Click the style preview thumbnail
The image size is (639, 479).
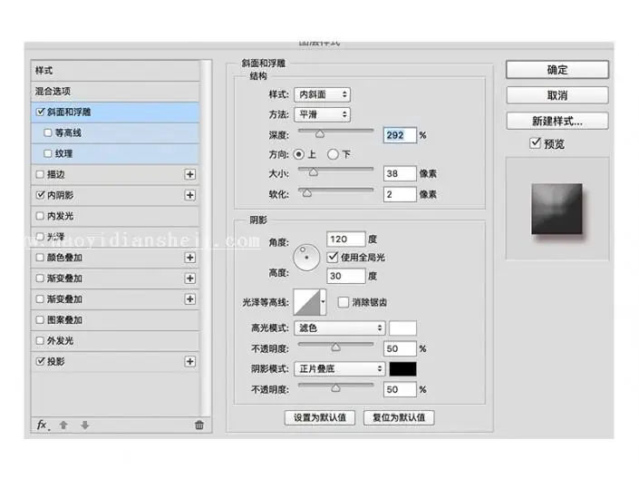coord(557,209)
